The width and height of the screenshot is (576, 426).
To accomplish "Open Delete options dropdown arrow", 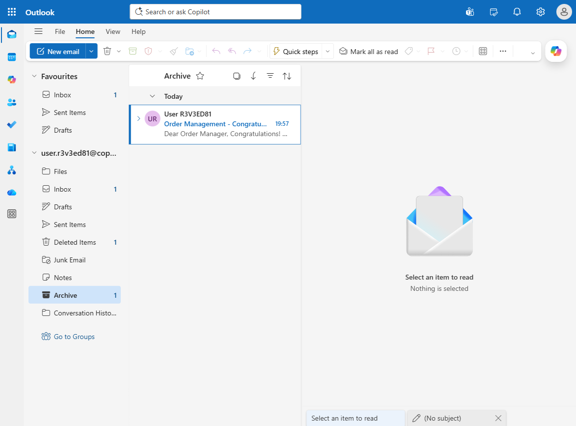I will (x=119, y=51).
